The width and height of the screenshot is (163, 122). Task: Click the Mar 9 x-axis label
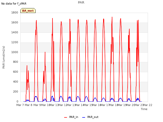pyautogui.click(x=37, y=105)
